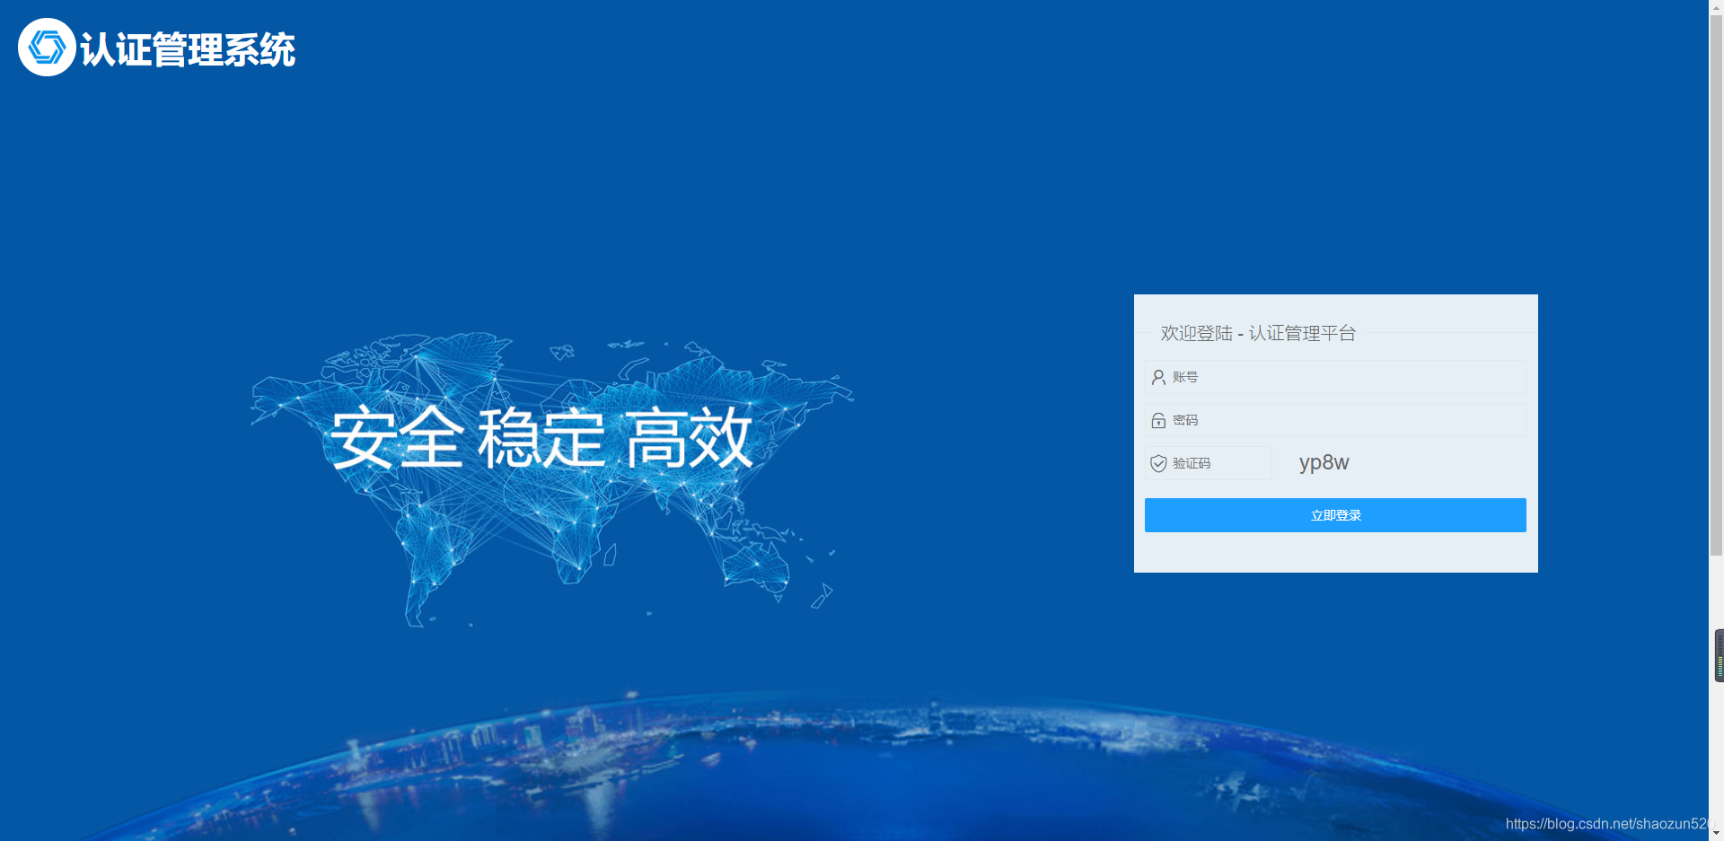Click the 欢迎登陆 - 认证管理平台 heading
The height and width of the screenshot is (841, 1724).
pyautogui.click(x=1258, y=333)
